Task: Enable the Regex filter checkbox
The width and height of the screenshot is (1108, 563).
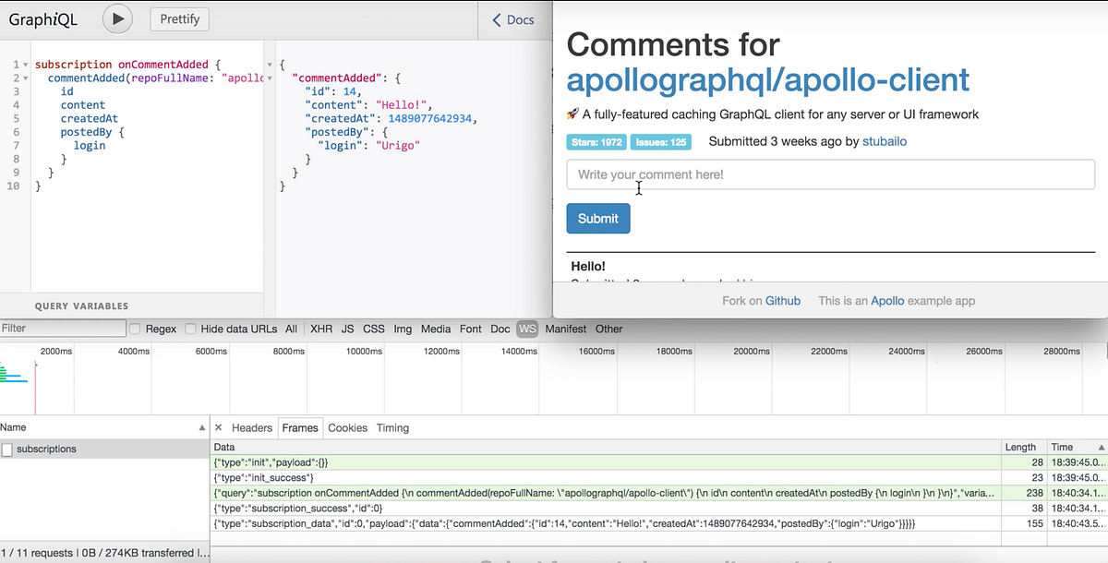Action: [x=135, y=329]
